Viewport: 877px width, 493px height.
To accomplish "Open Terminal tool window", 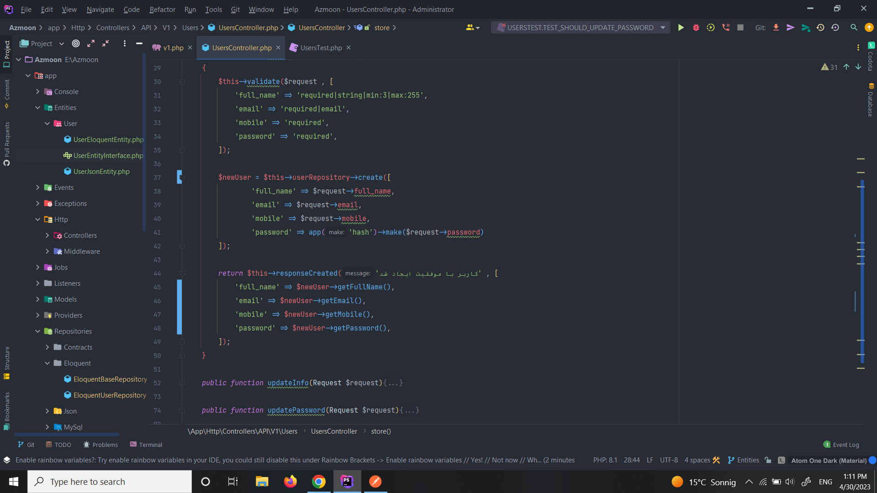I will (x=146, y=445).
